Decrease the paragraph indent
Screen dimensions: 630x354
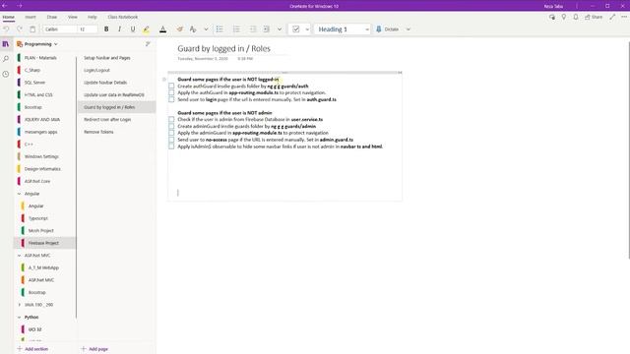pos(253,29)
